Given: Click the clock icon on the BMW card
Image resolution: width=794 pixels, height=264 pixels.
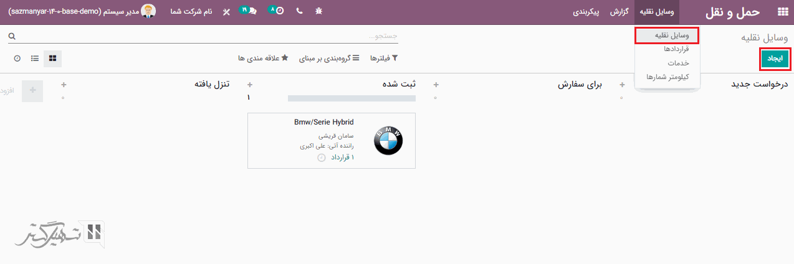Looking at the screenshot, I should pos(322,158).
